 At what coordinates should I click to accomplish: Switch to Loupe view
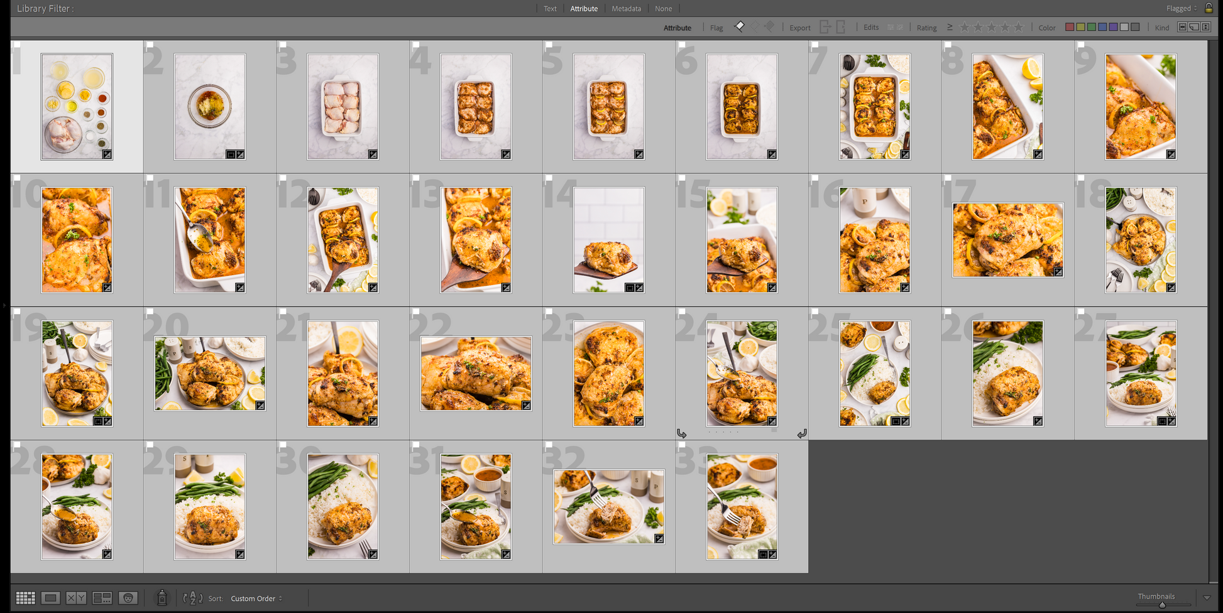[51, 598]
